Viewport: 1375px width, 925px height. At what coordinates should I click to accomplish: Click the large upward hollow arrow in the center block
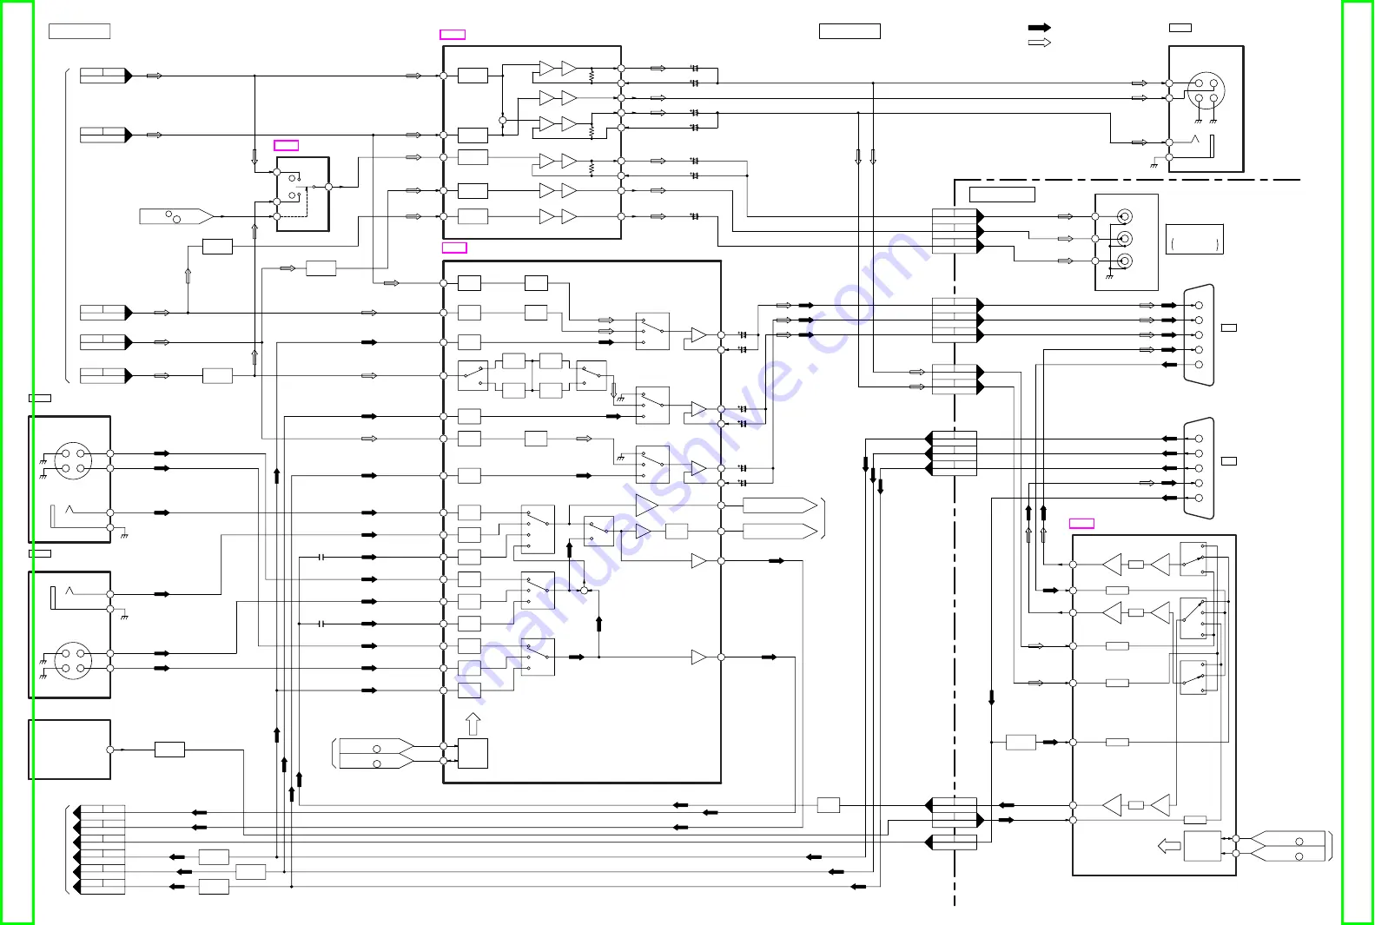(473, 723)
